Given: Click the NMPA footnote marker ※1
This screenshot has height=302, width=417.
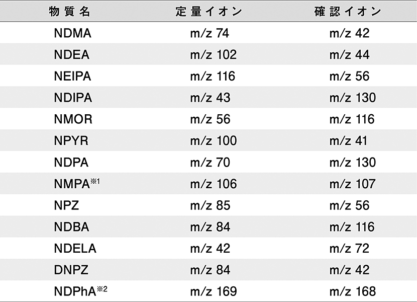Looking at the screenshot, I should pyautogui.click(x=95, y=181).
